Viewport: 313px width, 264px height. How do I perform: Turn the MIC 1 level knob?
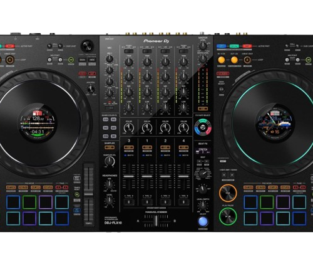110,59
